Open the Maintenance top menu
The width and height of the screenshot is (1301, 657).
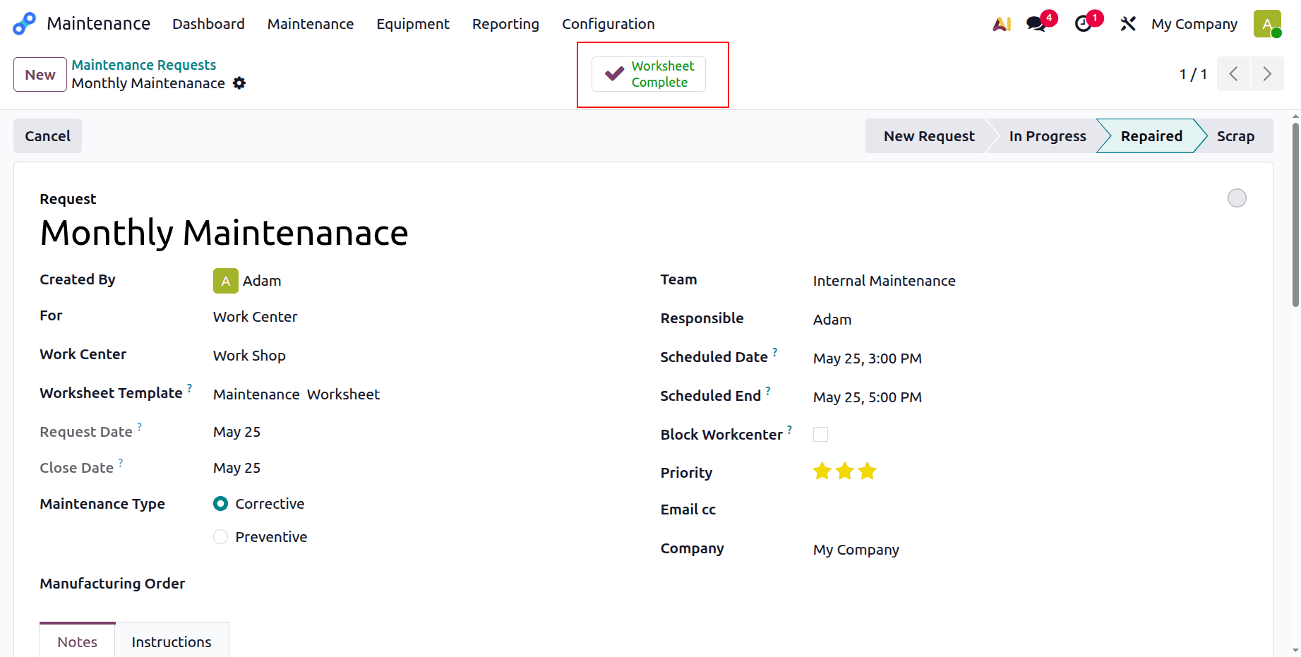[x=311, y=24]
